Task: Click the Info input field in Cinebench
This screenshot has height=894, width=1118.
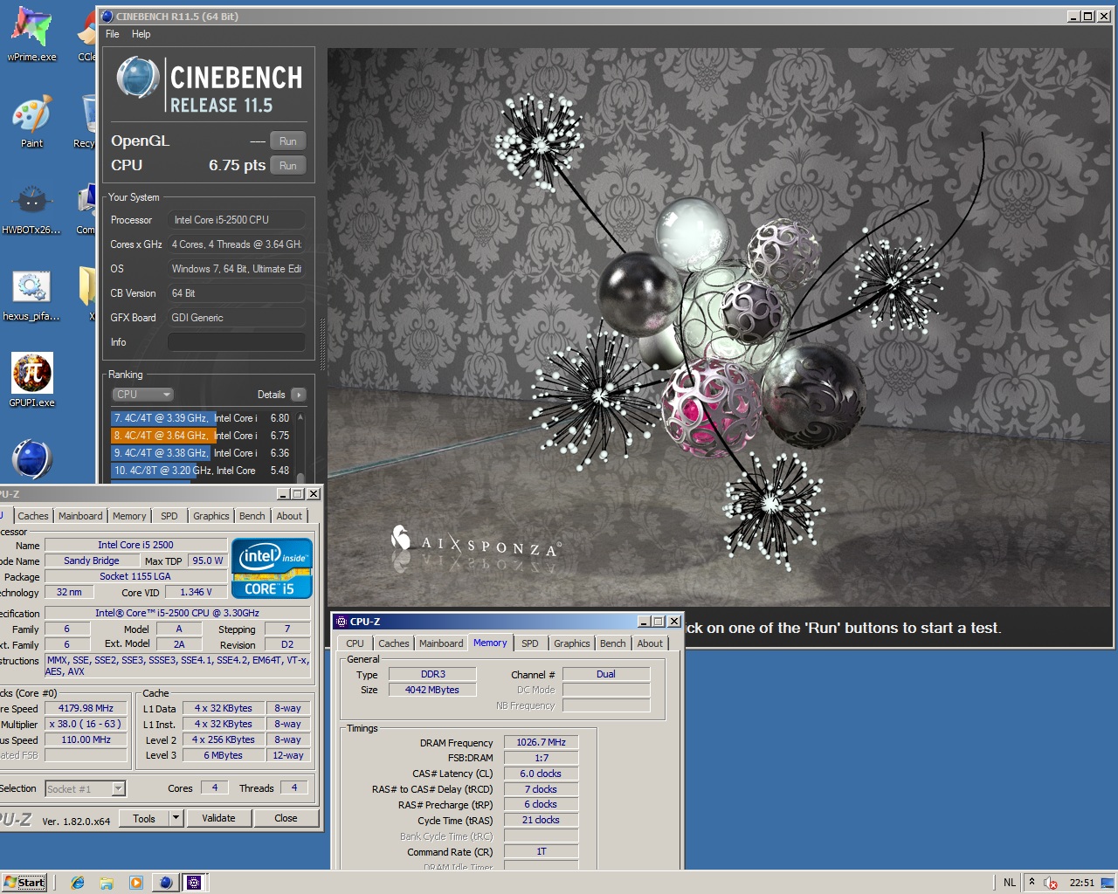Action: pyautogui.click(x=237, y=342)
